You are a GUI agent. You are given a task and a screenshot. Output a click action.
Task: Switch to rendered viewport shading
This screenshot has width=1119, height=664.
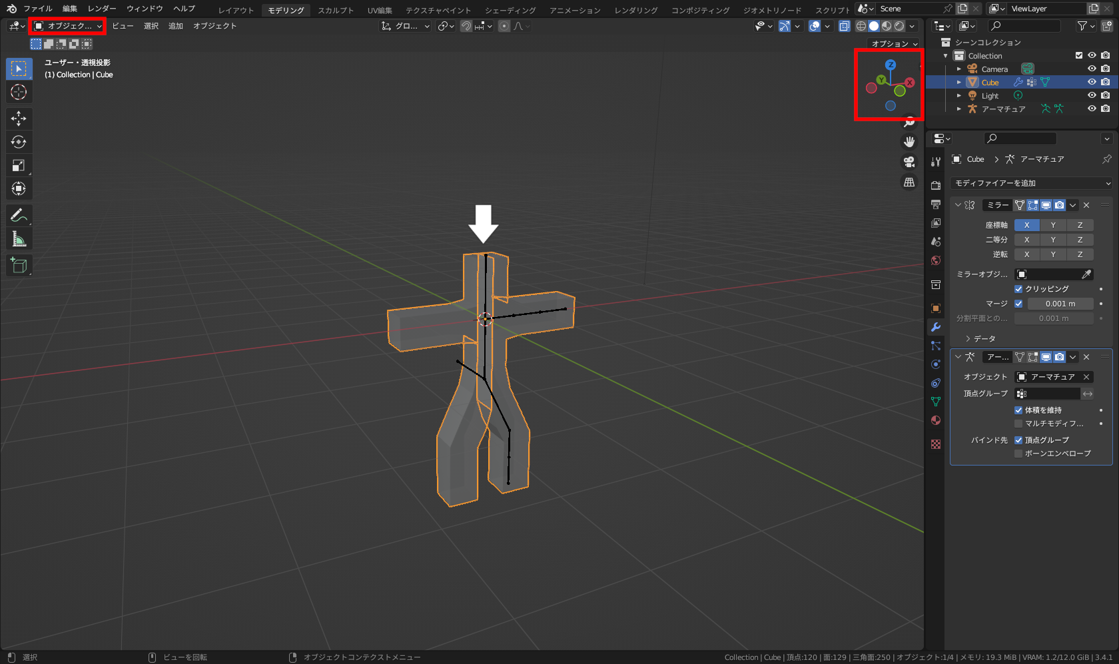899,26
